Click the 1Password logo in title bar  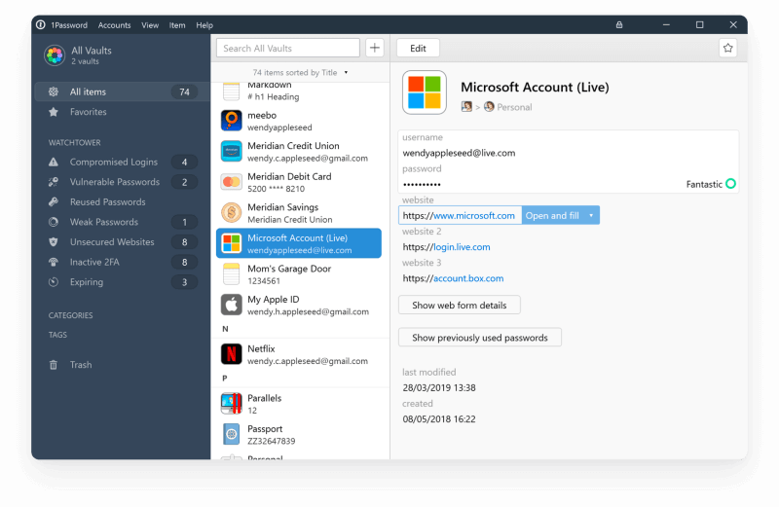point(41,25)
